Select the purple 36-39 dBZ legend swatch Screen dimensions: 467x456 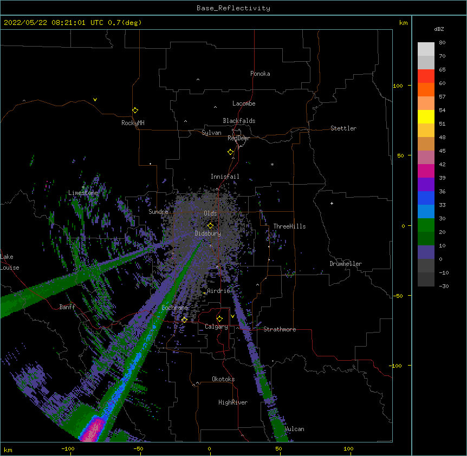426,185
